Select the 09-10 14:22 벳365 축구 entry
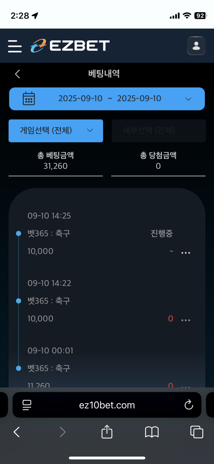The height and width of the screenshot is (464, 214). coord(49,301)
